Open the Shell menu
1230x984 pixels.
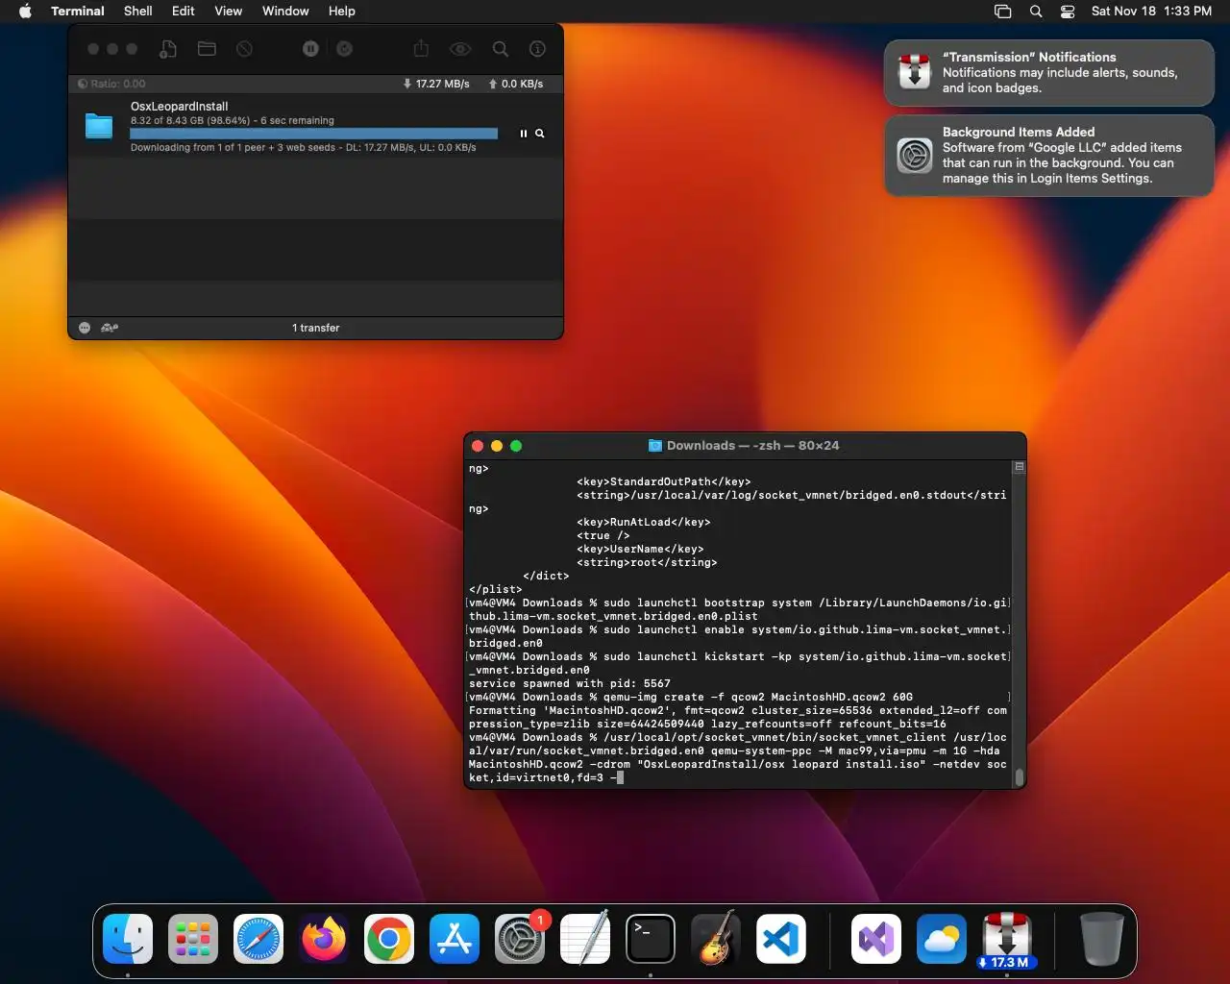coord(138,12)
